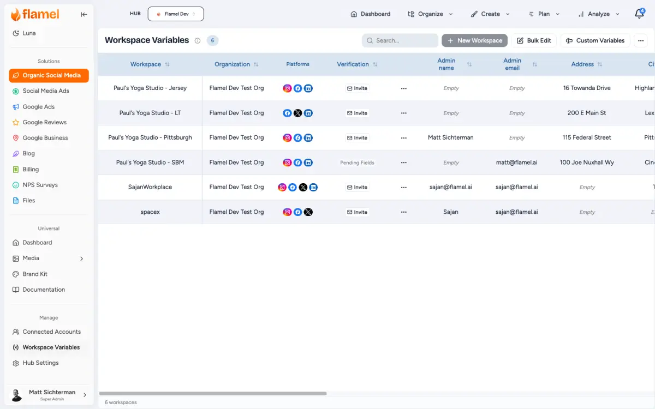Click the New Workspace button
This screenshot has height=409, width=655.
(x=474, y=40)
